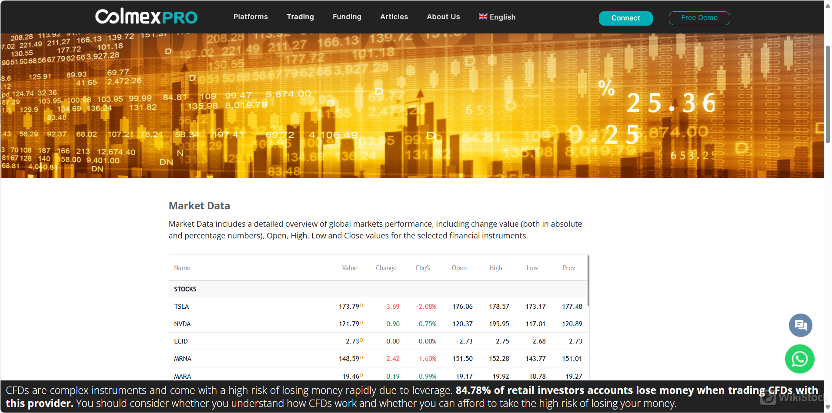
Task: Click the Articles navigation item
Action: click(x=394, y=17)
